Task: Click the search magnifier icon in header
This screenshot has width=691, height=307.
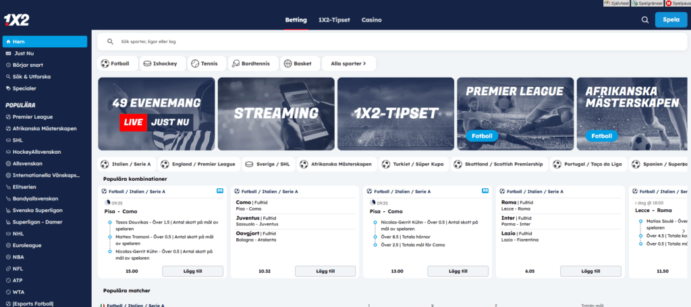Action: 644,20
